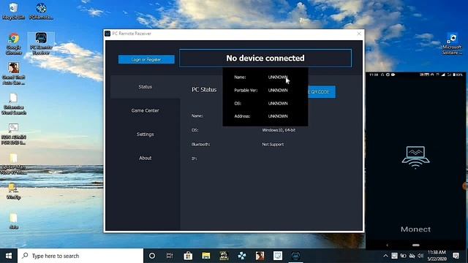Switch to the Game Center section
The height and width of the screenshot is (263, 468).
145,110
